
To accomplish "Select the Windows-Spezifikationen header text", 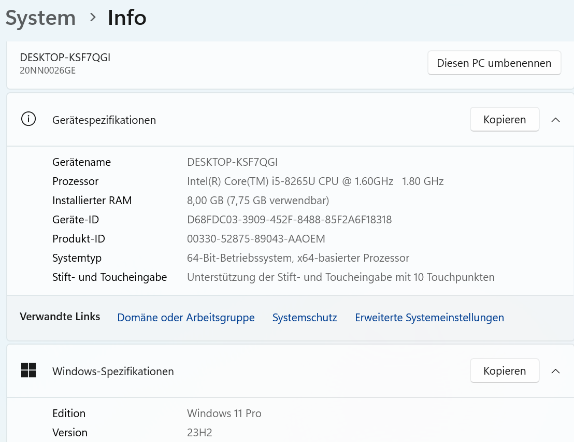I will pyautogui.click(x=113, y=372).
